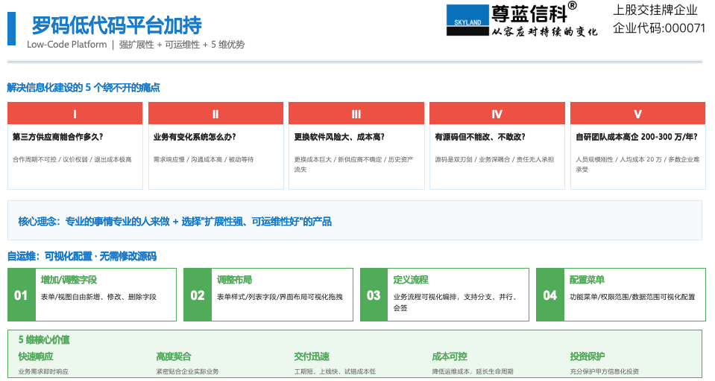Click 紧密贴合企业实际业务 caption
The image size is (715, 381).
tap(187, 371)
